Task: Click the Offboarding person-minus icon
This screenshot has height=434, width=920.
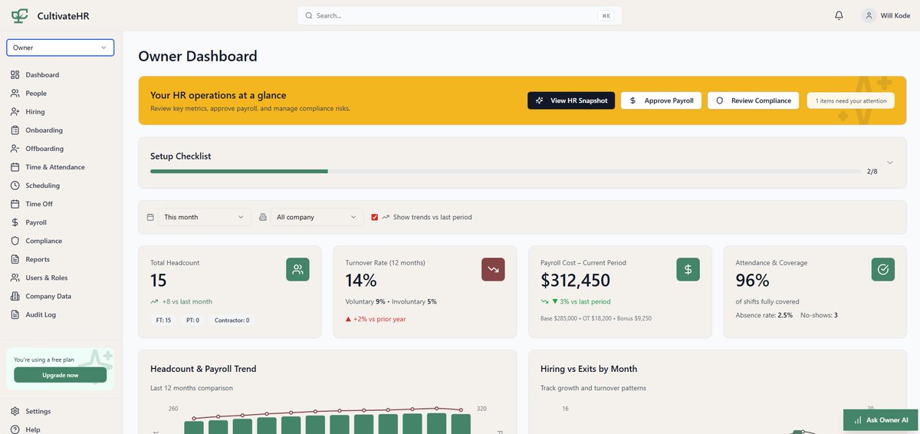Action: click(15, 149)
